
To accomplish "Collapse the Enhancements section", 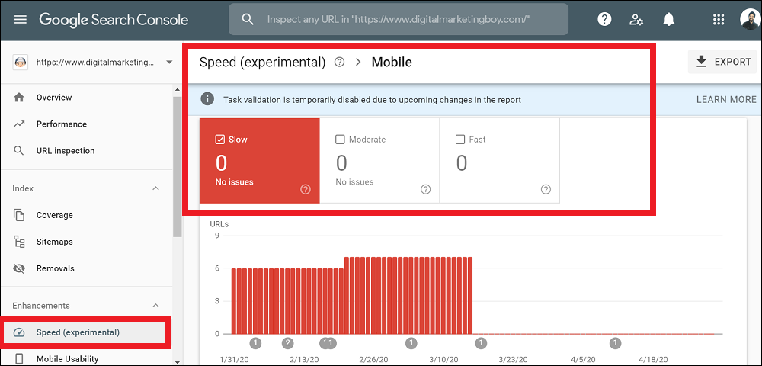I will pos(156,306).
